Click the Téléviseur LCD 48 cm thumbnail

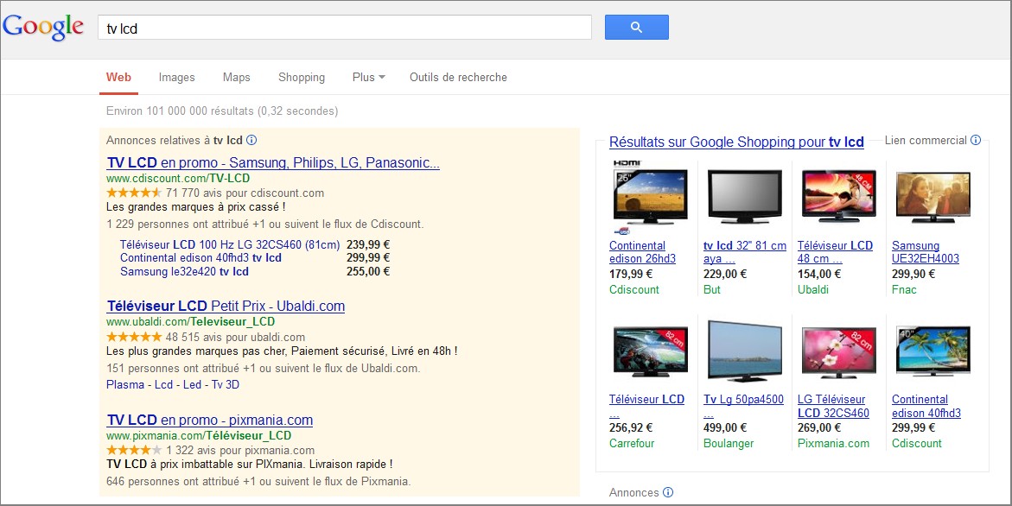pos(839,197)
